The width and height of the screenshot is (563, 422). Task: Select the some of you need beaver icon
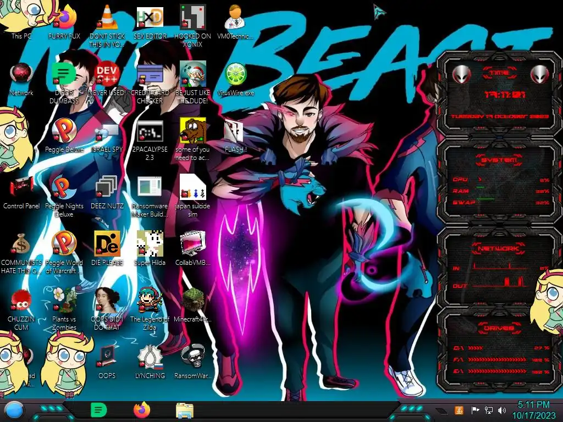[x=192, y=140]
